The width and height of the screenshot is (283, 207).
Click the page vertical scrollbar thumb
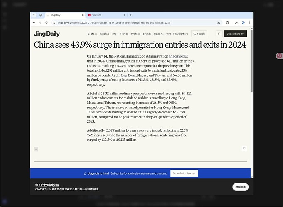252,61
